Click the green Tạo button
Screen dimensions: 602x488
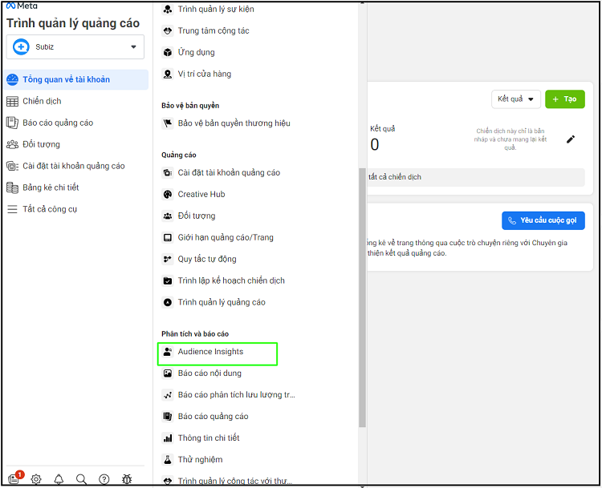pos(564,99)
